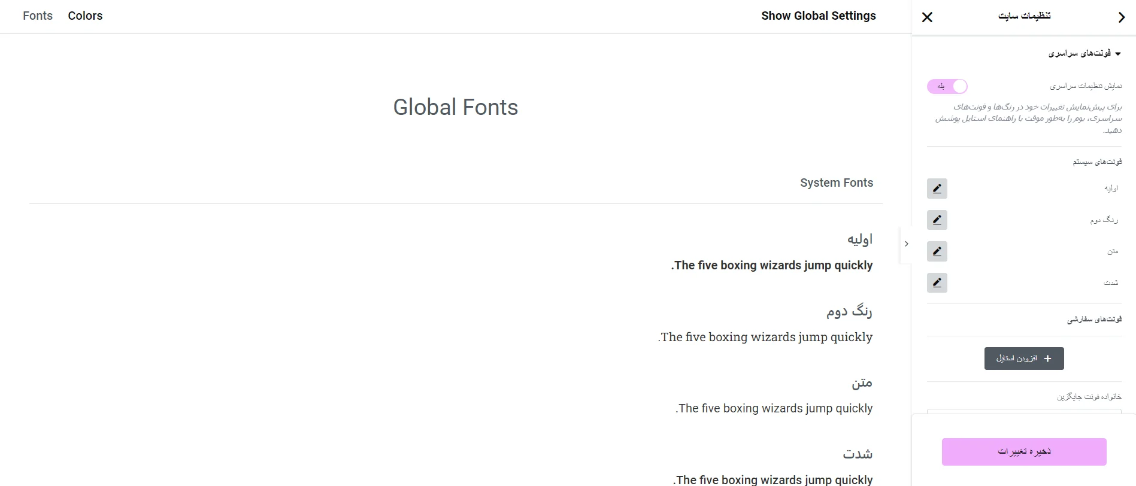This screenshot has height=486, width=1136.
Task: Click the bold sample sentence under اولیه
Action: [772, 266]
